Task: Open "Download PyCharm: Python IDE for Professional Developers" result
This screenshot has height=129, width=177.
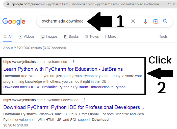Action: (x=74, y=107)
